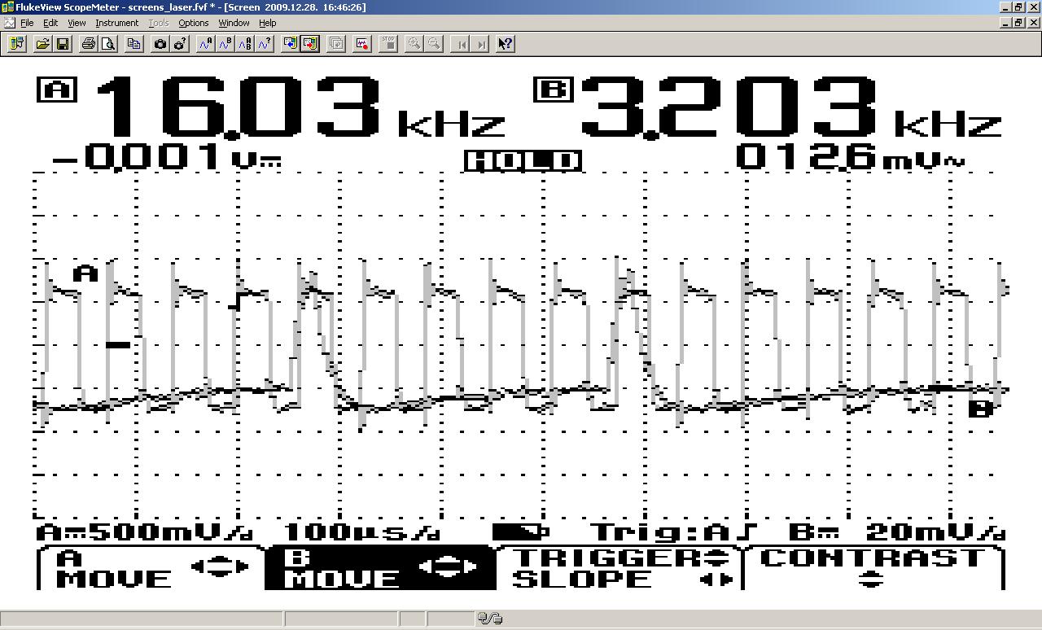Toggle the pressed red-arrow transfer button

[310, 44]
